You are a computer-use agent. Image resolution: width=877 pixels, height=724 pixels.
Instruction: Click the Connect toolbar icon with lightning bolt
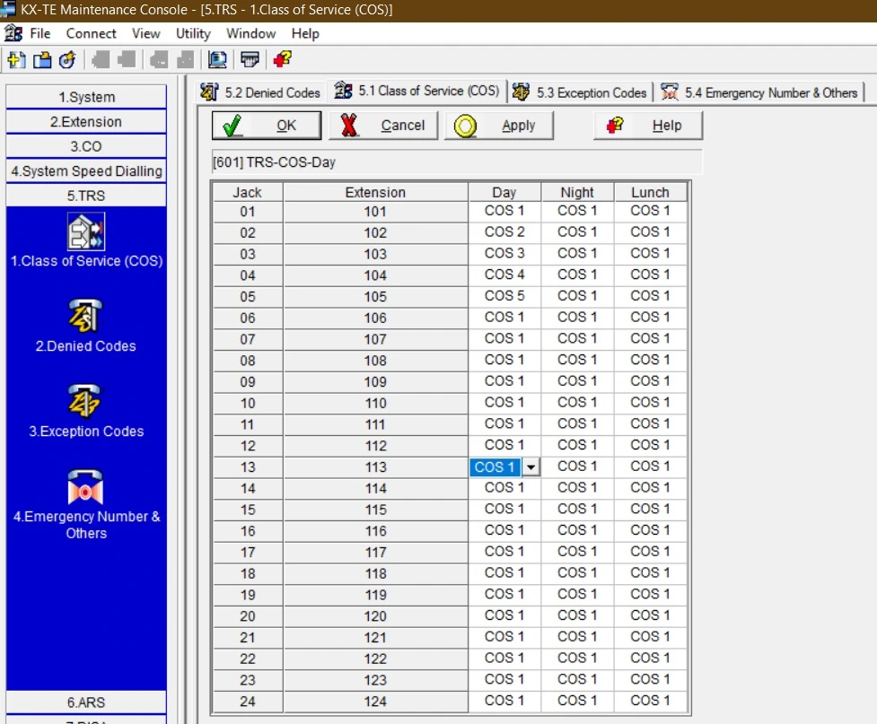coord(66,60)
